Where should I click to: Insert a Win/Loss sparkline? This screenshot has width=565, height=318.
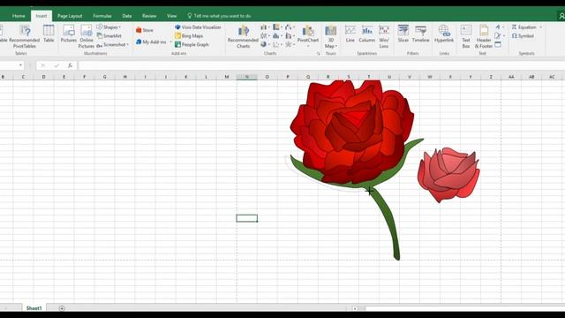pos(384,36)
